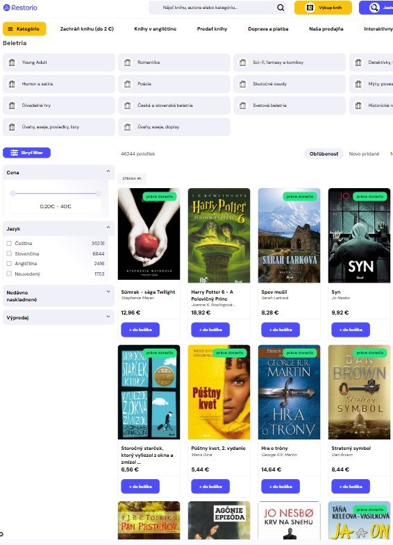Click the Detektívky category icon
The height and width of the screenshot is (545, 393).
point(358,62)
